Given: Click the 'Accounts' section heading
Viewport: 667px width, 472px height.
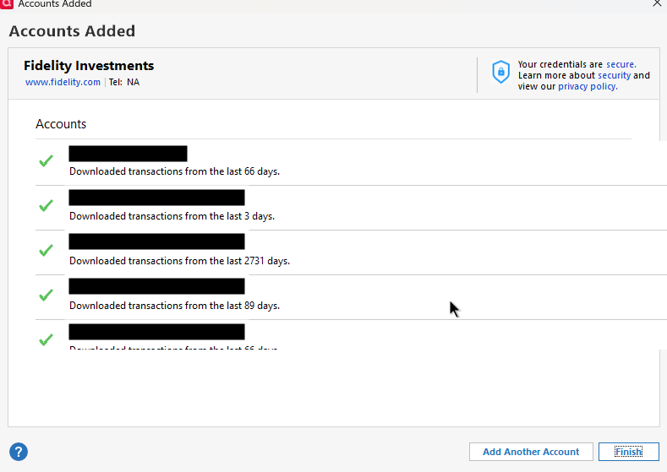Looking at the screenshot, I should point(61,124).
